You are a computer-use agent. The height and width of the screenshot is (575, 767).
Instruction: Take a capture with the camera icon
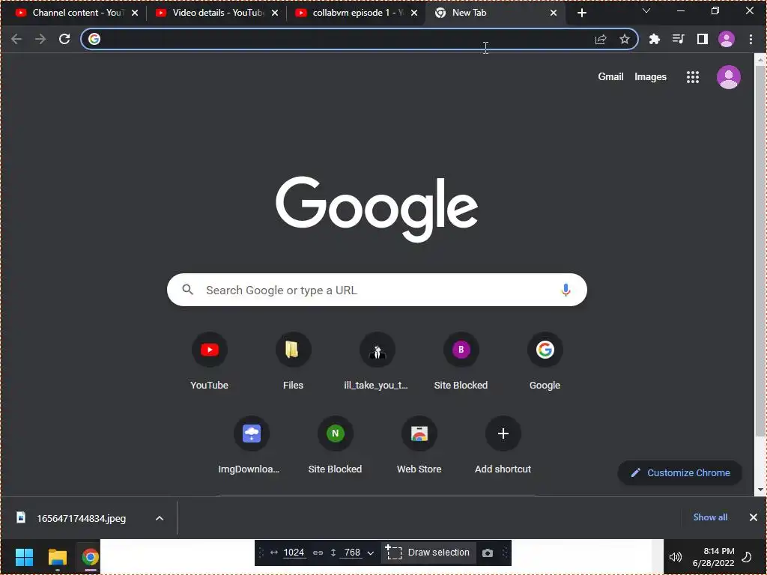[x=487, y=553]
